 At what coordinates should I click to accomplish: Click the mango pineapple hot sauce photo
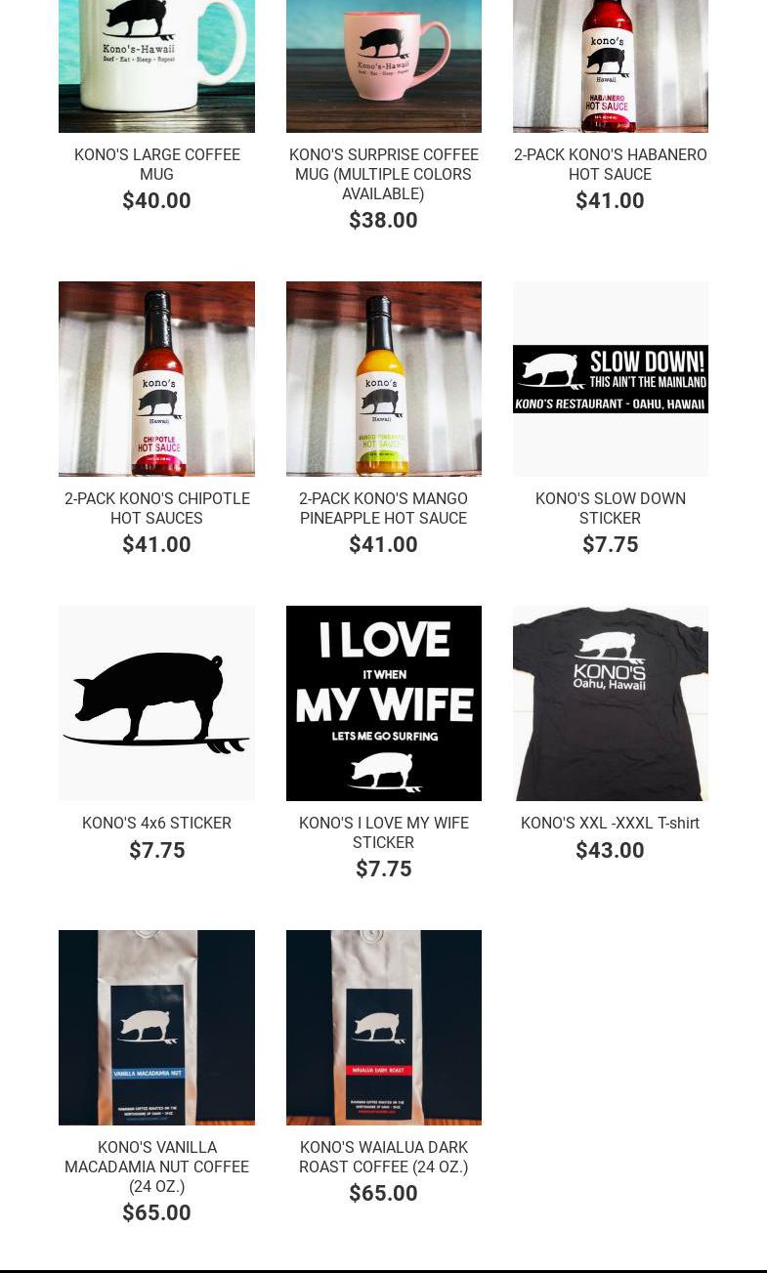(x=384, y=379)
